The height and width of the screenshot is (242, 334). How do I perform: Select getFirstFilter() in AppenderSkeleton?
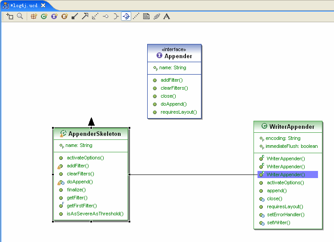point(82,206)
